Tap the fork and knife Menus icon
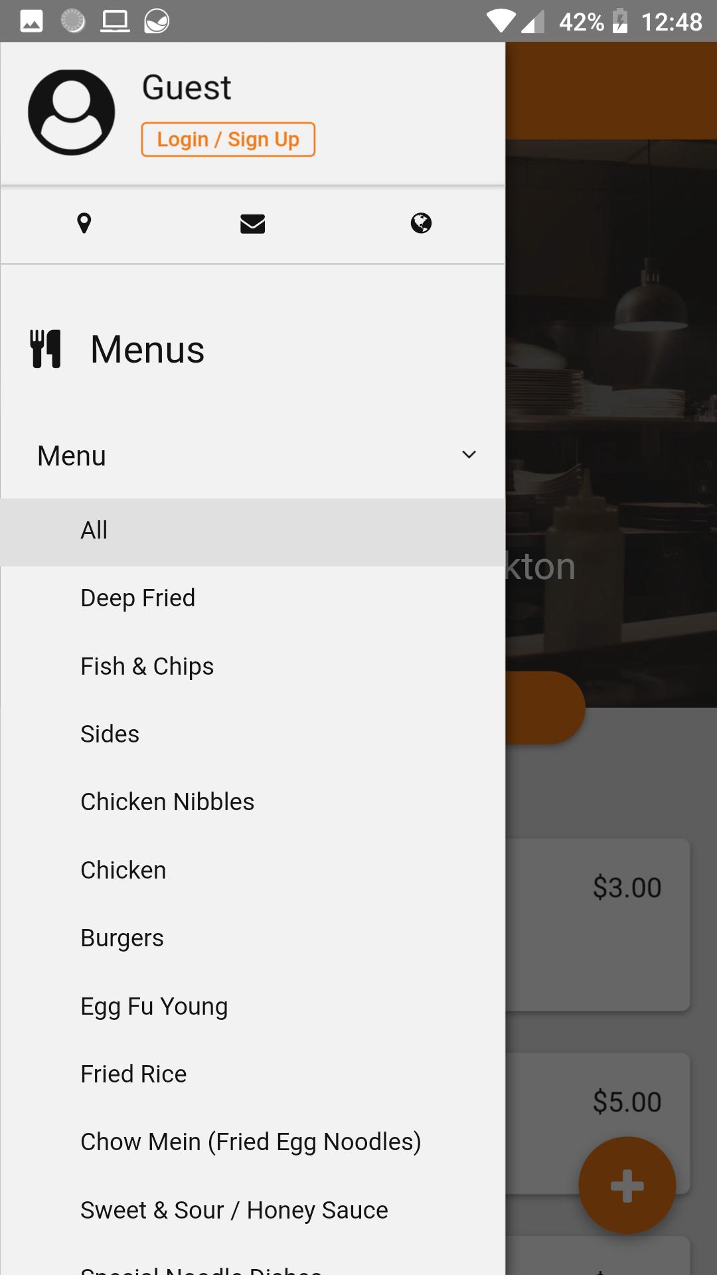The image size is (717, 1275). pyautogui.click(x=46, y=349)
